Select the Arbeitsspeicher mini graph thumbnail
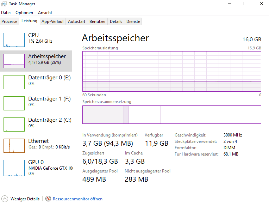This screenshot has height=206, width=269. tap(14, 61)
